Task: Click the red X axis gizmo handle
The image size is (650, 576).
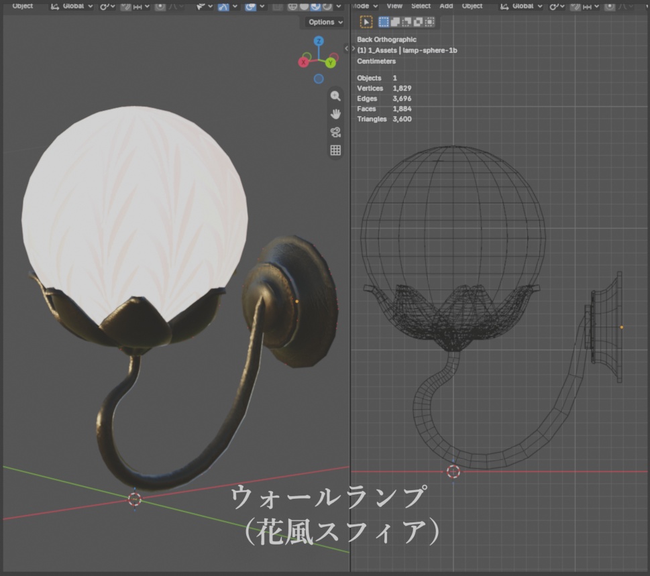Action: (x=303, y=62)
